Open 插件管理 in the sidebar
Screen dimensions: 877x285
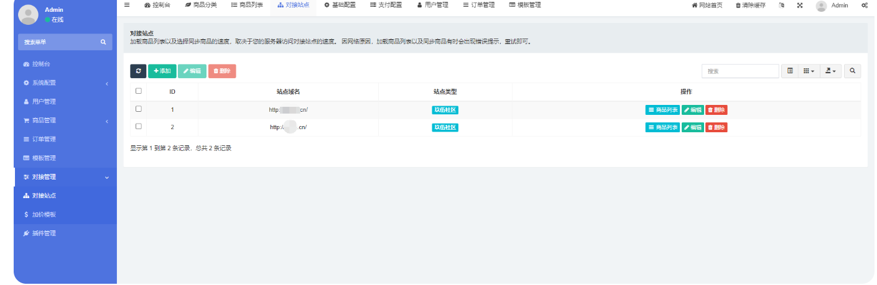(x=65, y=233)
